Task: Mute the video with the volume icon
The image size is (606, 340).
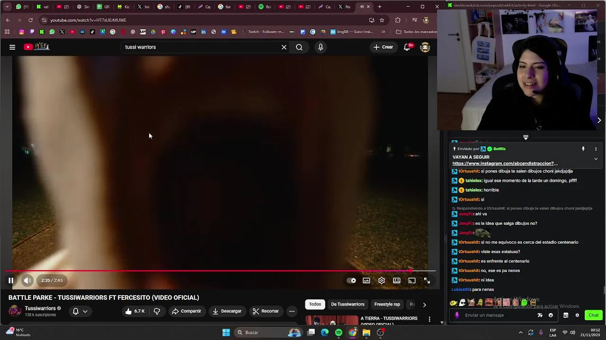Action: coord(27,280)
